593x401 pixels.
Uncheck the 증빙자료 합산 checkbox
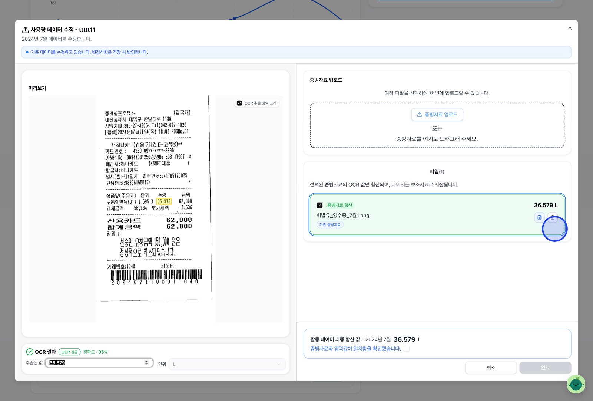pyautogui.click(x=319, y=205)
